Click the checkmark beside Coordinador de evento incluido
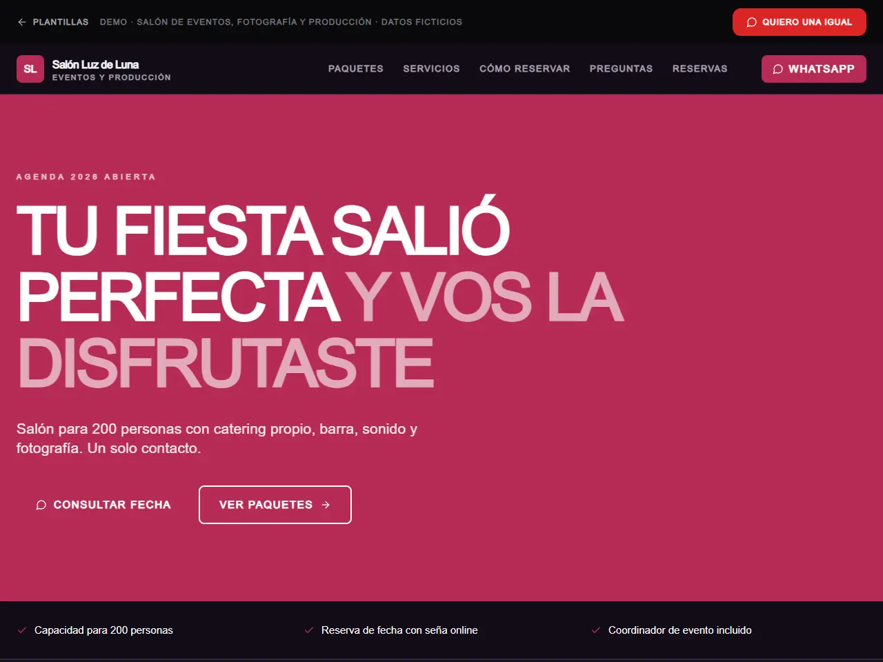This screenshot has width=883, height=662. pyautogui.click(x=596, y=630)
